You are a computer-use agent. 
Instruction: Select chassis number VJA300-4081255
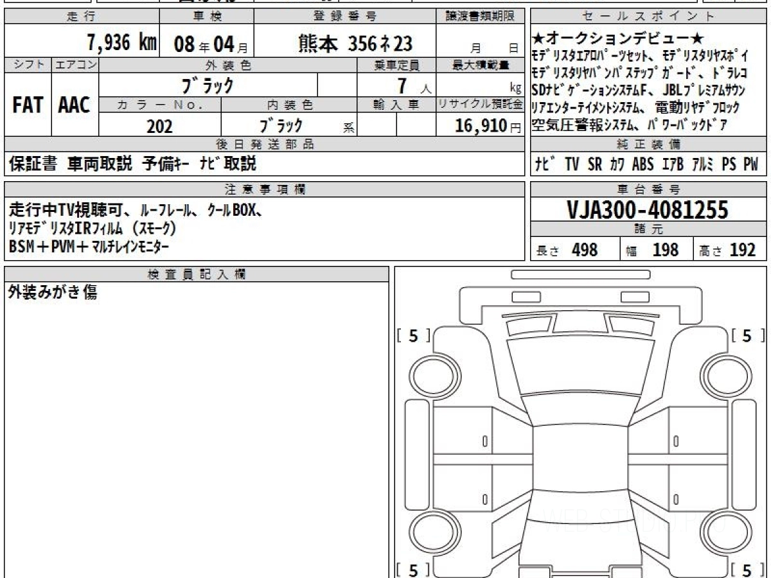pos(648,210)
